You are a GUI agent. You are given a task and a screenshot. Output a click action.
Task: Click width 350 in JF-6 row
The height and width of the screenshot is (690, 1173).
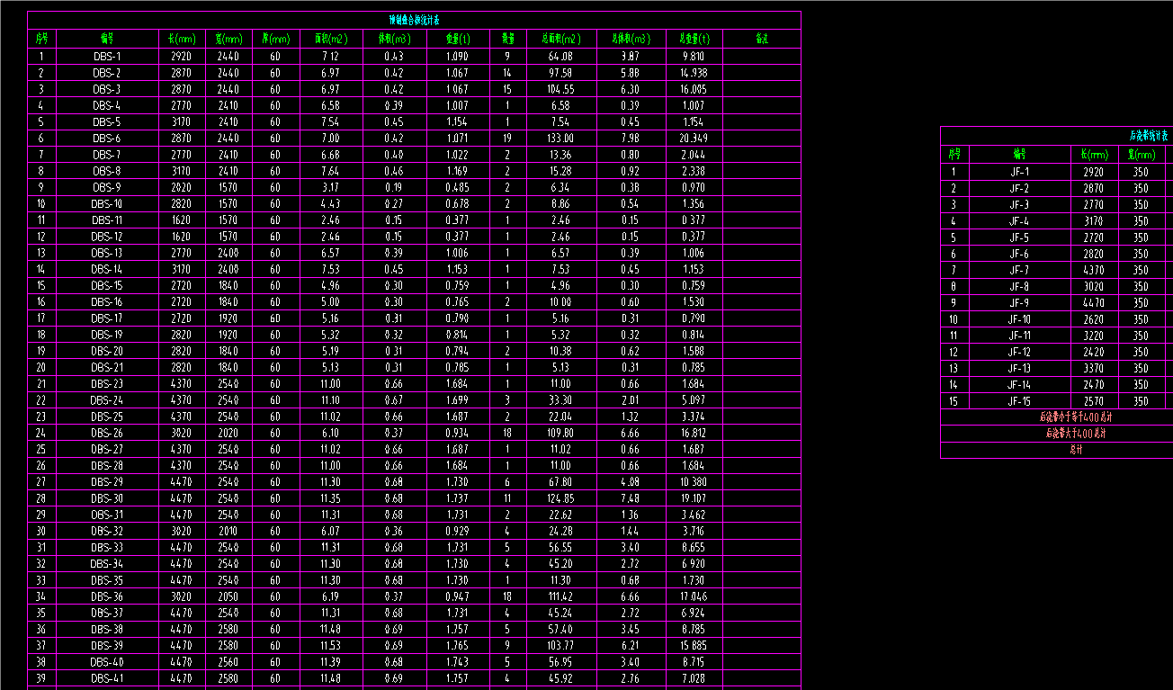[1141, 254]
